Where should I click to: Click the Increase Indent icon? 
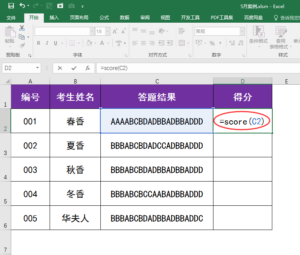170,43
